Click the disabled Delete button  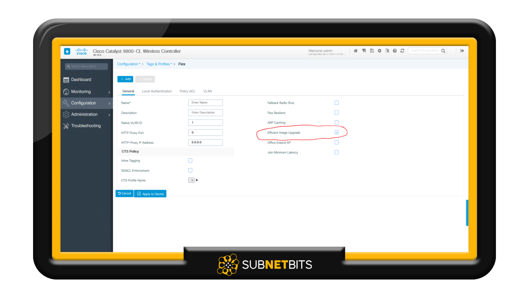pyautogui.click(x=145, y=79)
